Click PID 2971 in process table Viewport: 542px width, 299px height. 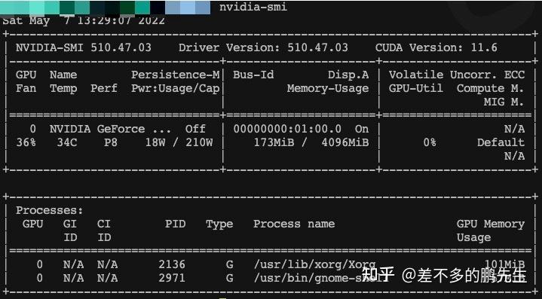[172, 278]
